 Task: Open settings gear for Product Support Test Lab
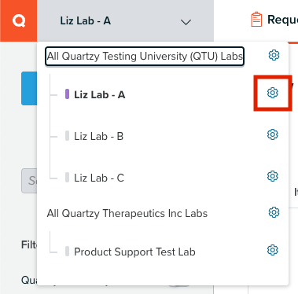pyautogui.click(x=273, y=250)
